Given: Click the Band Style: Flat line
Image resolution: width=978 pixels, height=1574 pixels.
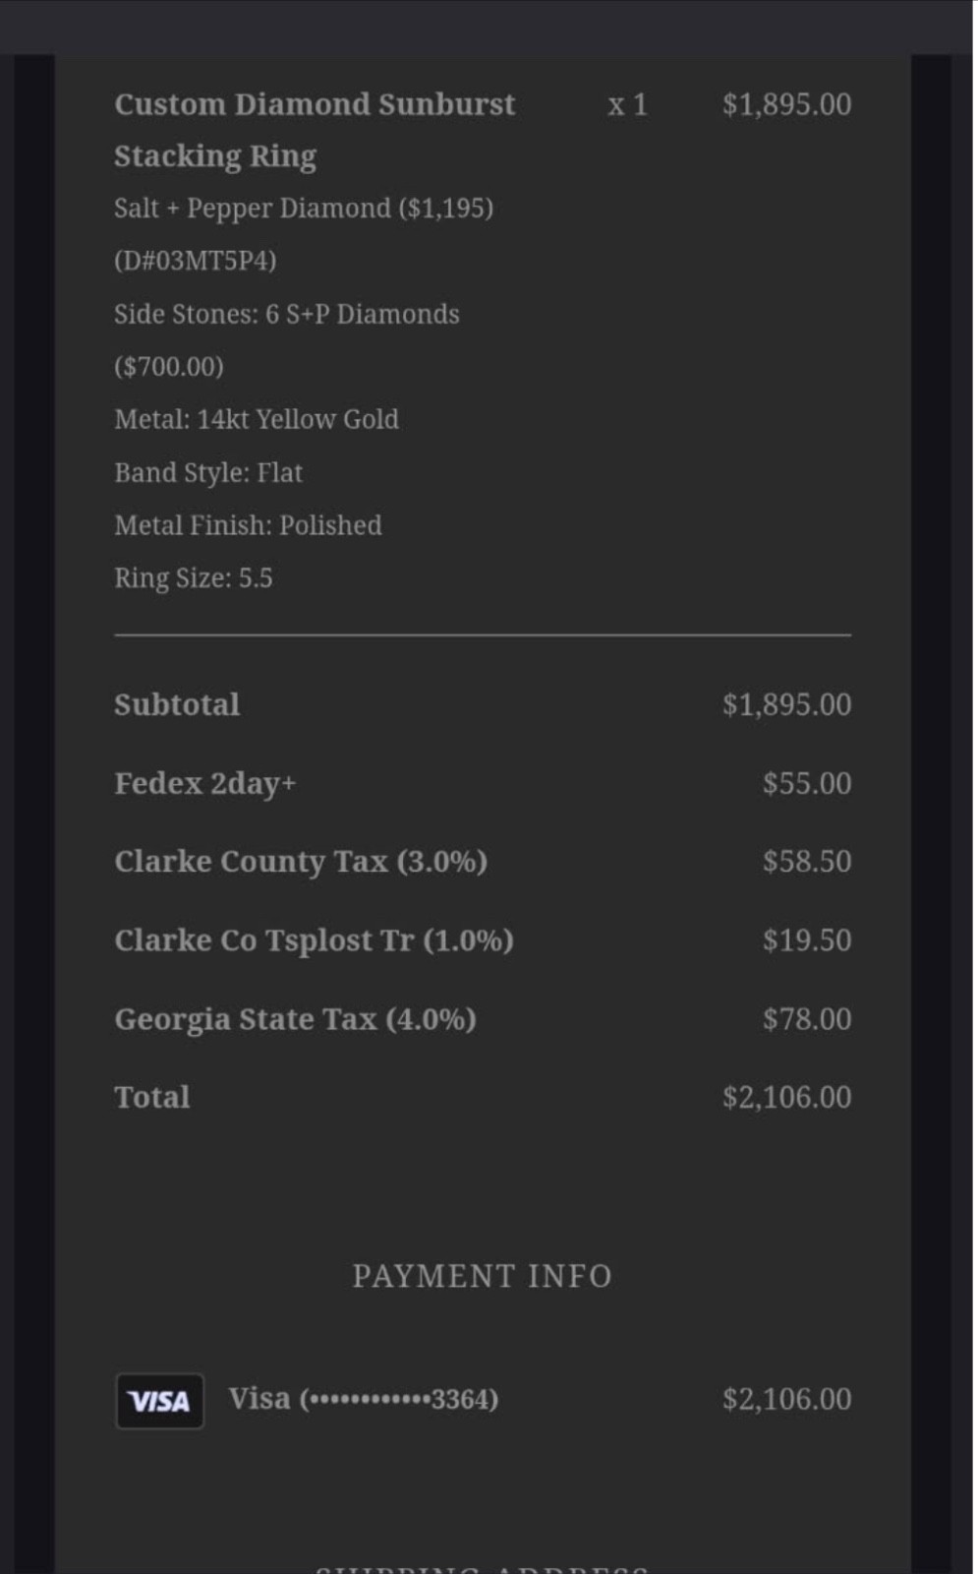Looking at the screenshot, I should 207,472.
